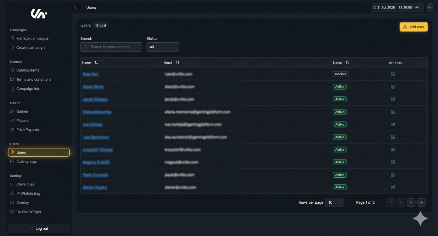Toggle the sidebar collapse icon
The width and height of the screenshot is (438, 236).
click(76, 8)
